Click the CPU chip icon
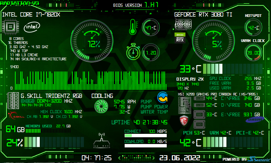 (x=11, y=27)
